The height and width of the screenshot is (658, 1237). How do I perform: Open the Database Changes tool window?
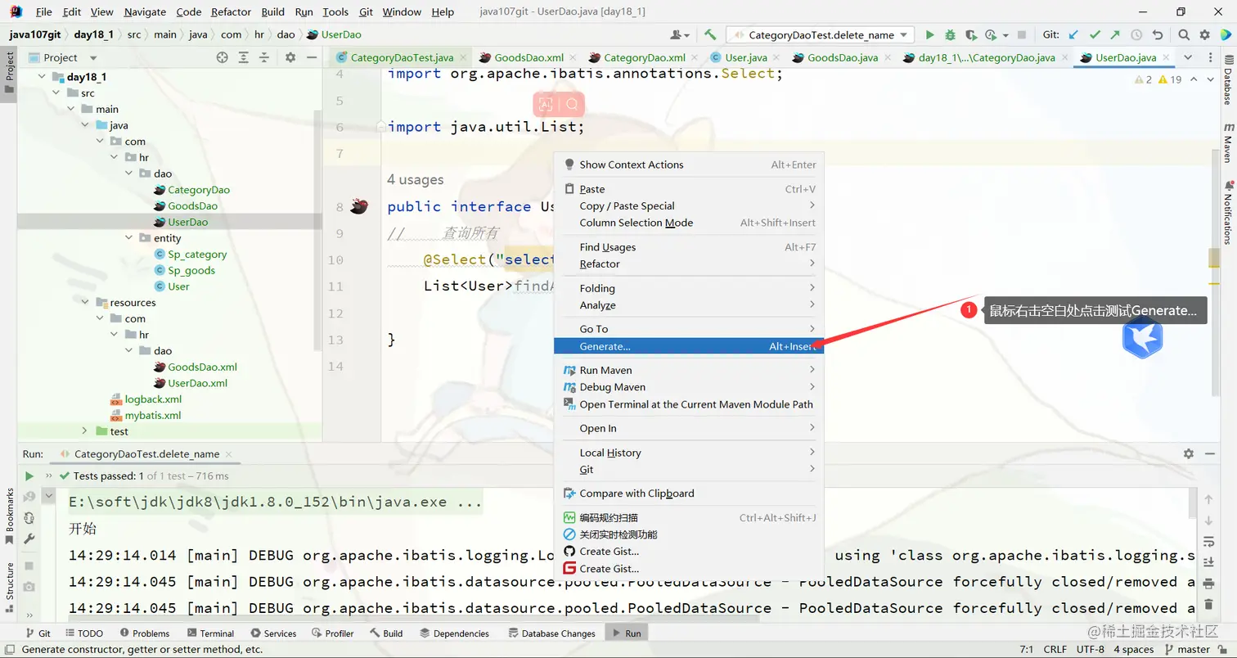pos(552,633)
